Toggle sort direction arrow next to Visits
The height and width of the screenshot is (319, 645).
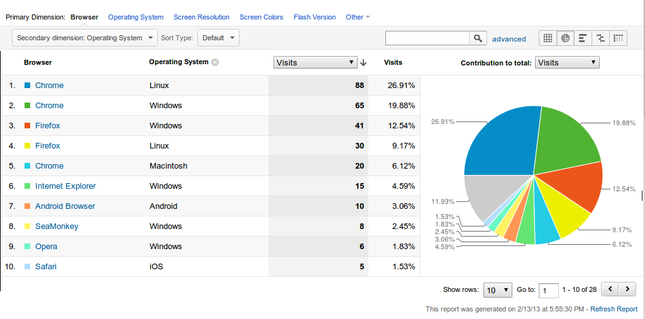coord(363,63)
